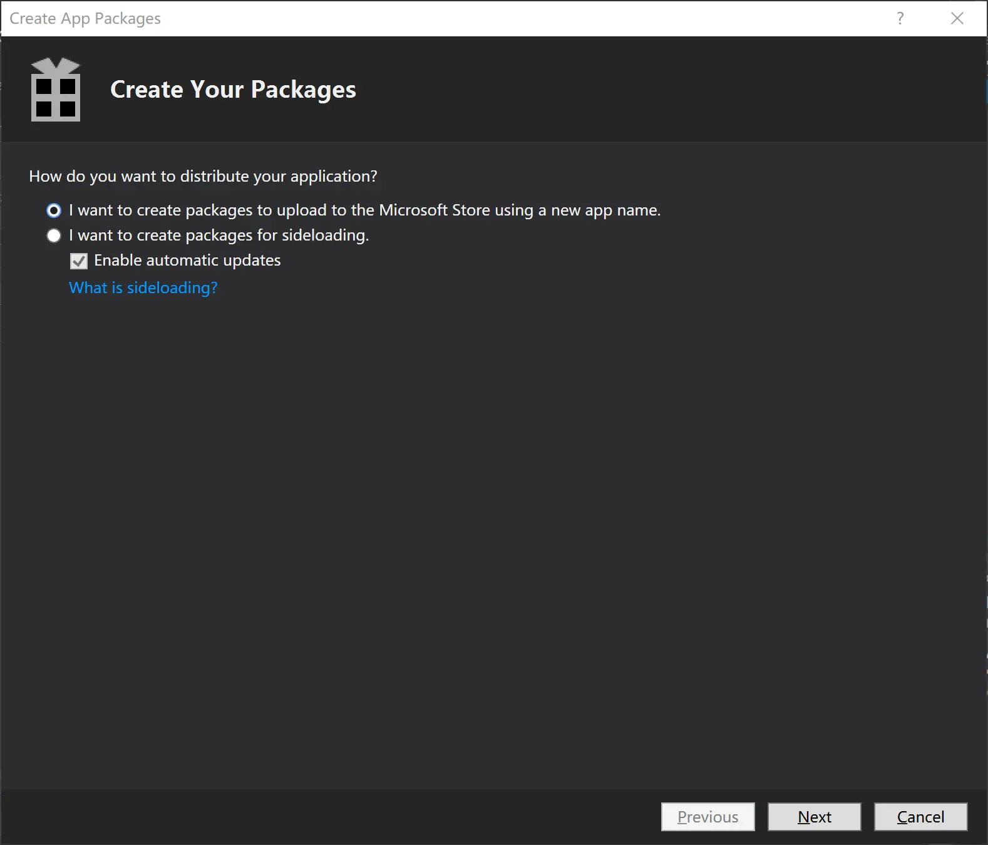Toggle the Enable automatic updates checkbox

pyautogui.click(x=79, y=261)
